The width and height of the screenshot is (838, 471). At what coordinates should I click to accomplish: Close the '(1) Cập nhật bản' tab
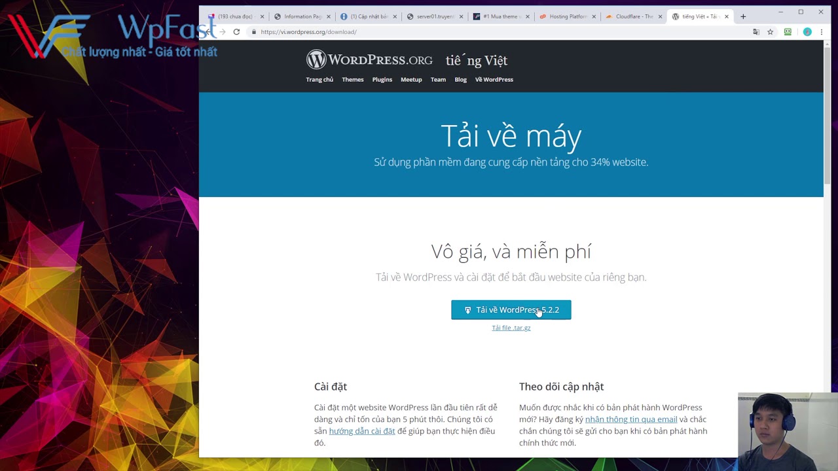(x=395, y=16)
